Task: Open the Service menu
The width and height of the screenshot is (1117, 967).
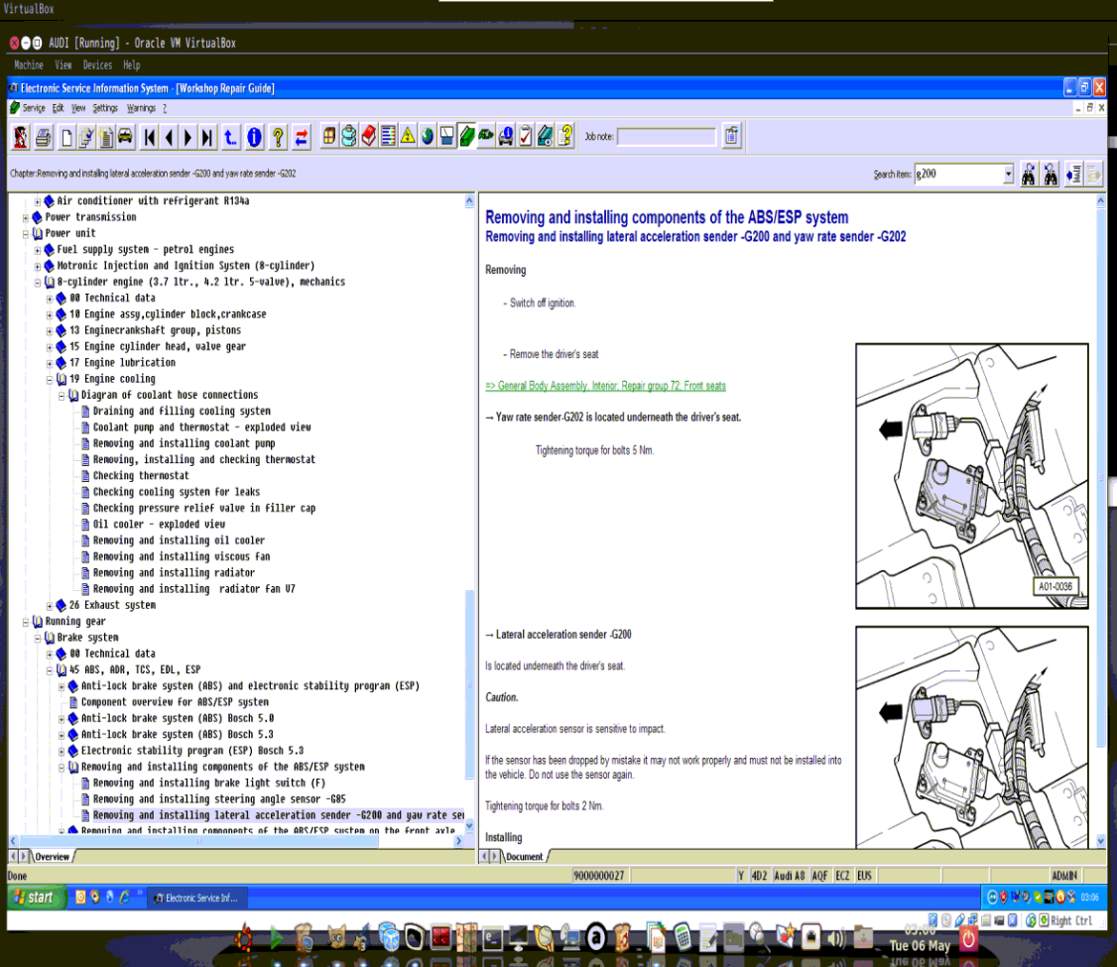Action: 34,108
